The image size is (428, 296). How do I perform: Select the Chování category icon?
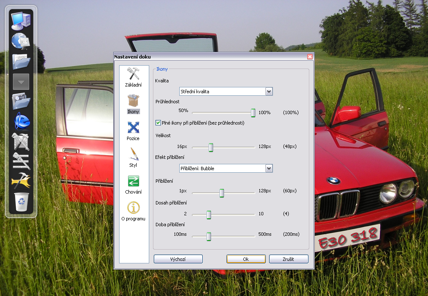coord(133,181)
